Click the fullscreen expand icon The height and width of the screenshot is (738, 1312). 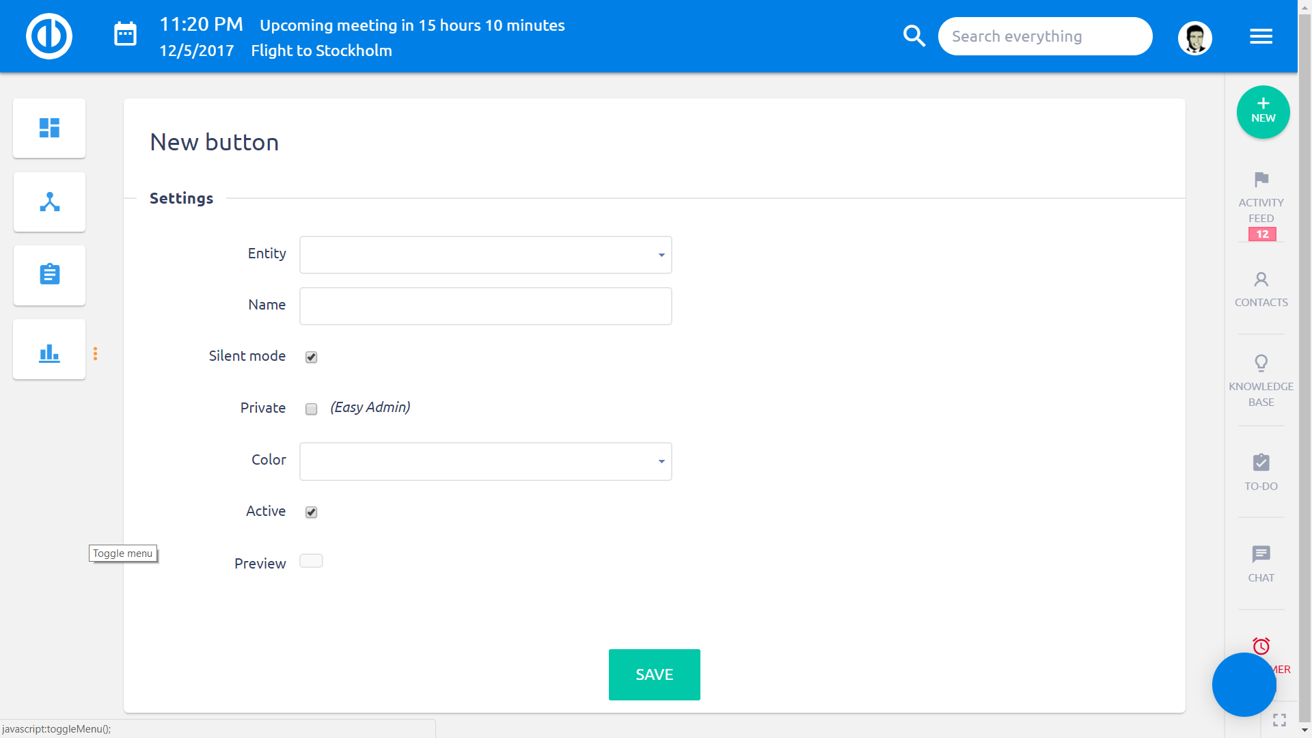(1279, 720)
